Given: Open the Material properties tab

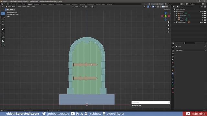Looking at the screenshot, I should (173, 89).
